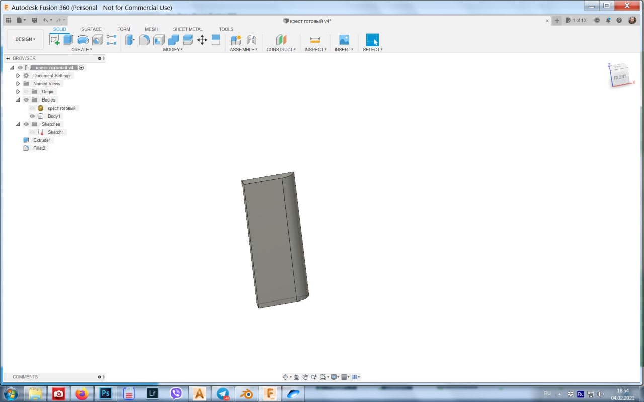Collapse the root component node
The width and height of the screenshot is (644, 402).
coord(12,68)
